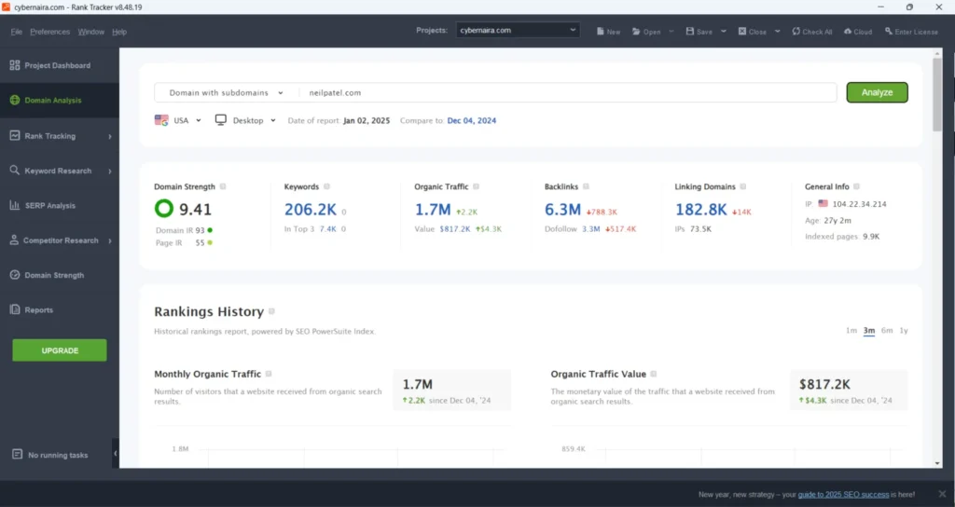Select the 1m rankings history range

pos(851,331)
